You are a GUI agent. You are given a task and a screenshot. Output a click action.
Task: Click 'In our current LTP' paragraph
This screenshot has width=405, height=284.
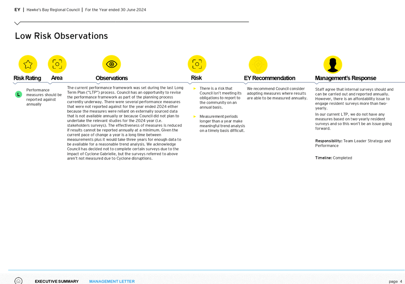pos(353,121)
